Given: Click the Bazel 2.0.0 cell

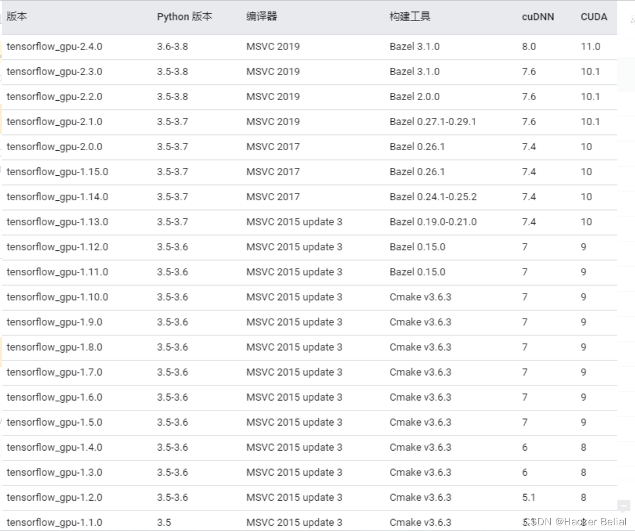Looking at the screenshot, I should pyautogui.click(x=415, y=97).
